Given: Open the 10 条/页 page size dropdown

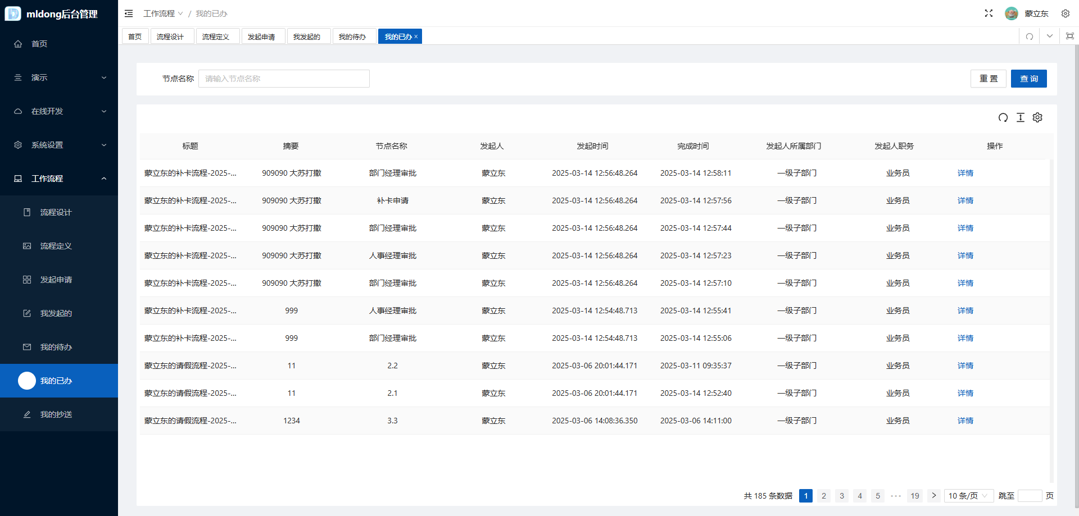Looking at the screenshot, I should [969, 496].
